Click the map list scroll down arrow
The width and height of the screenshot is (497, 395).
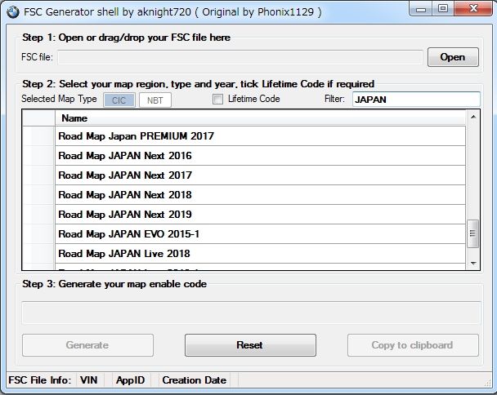[473, 264]
